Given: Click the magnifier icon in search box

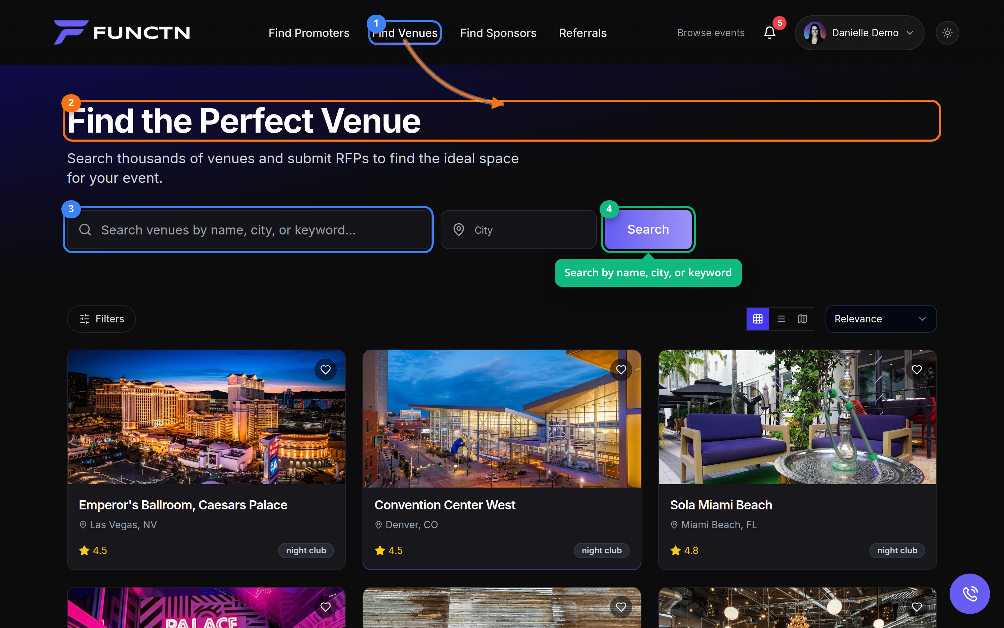Looking at the screenshot, I should point(85,230).
